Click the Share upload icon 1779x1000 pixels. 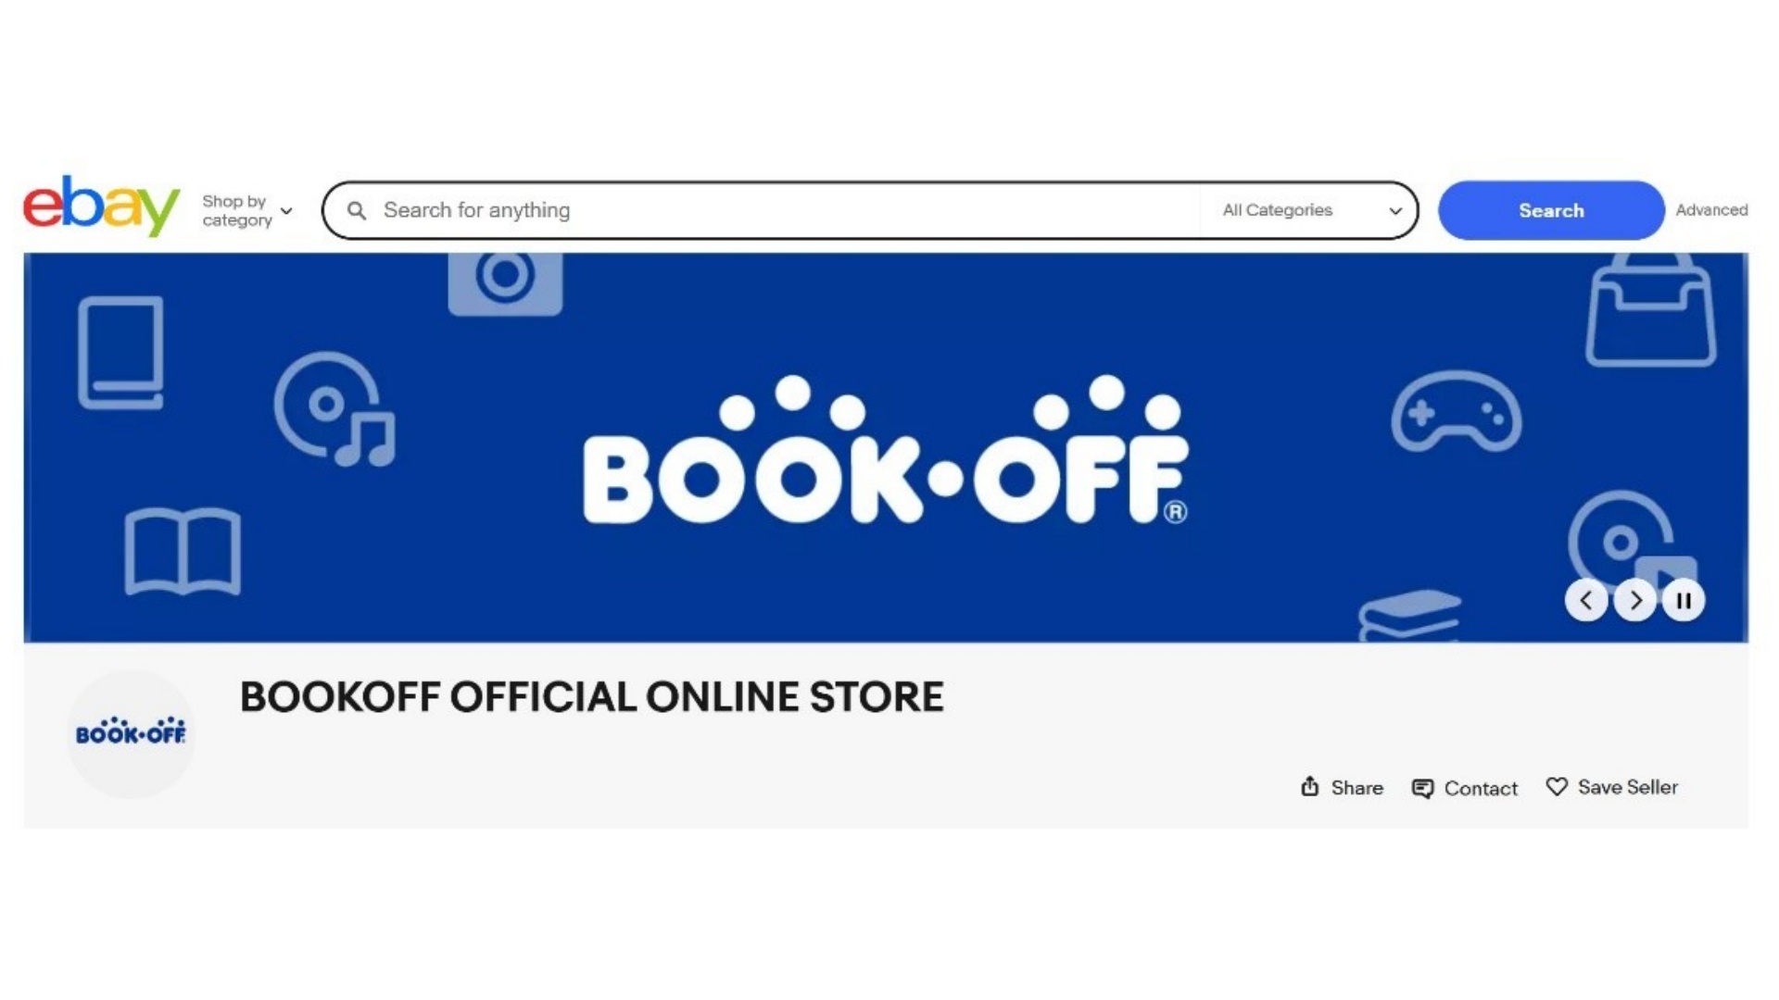tap(1309, 787)
